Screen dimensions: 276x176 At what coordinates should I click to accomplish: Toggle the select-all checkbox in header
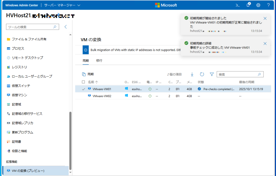coord(83,82)
